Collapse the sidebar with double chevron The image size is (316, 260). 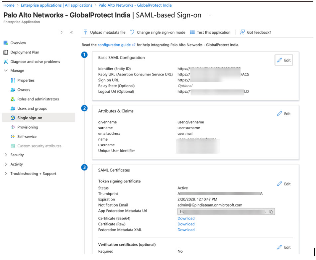(71, 33)
